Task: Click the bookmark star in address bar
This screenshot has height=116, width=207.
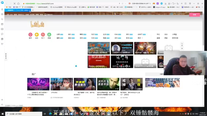Action: [x=24, y=4]
